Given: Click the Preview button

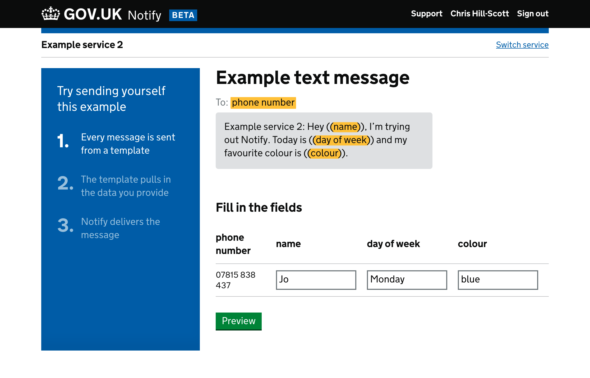Looking at the screenshot, I should pyautogui.click(x=238, y=321).
